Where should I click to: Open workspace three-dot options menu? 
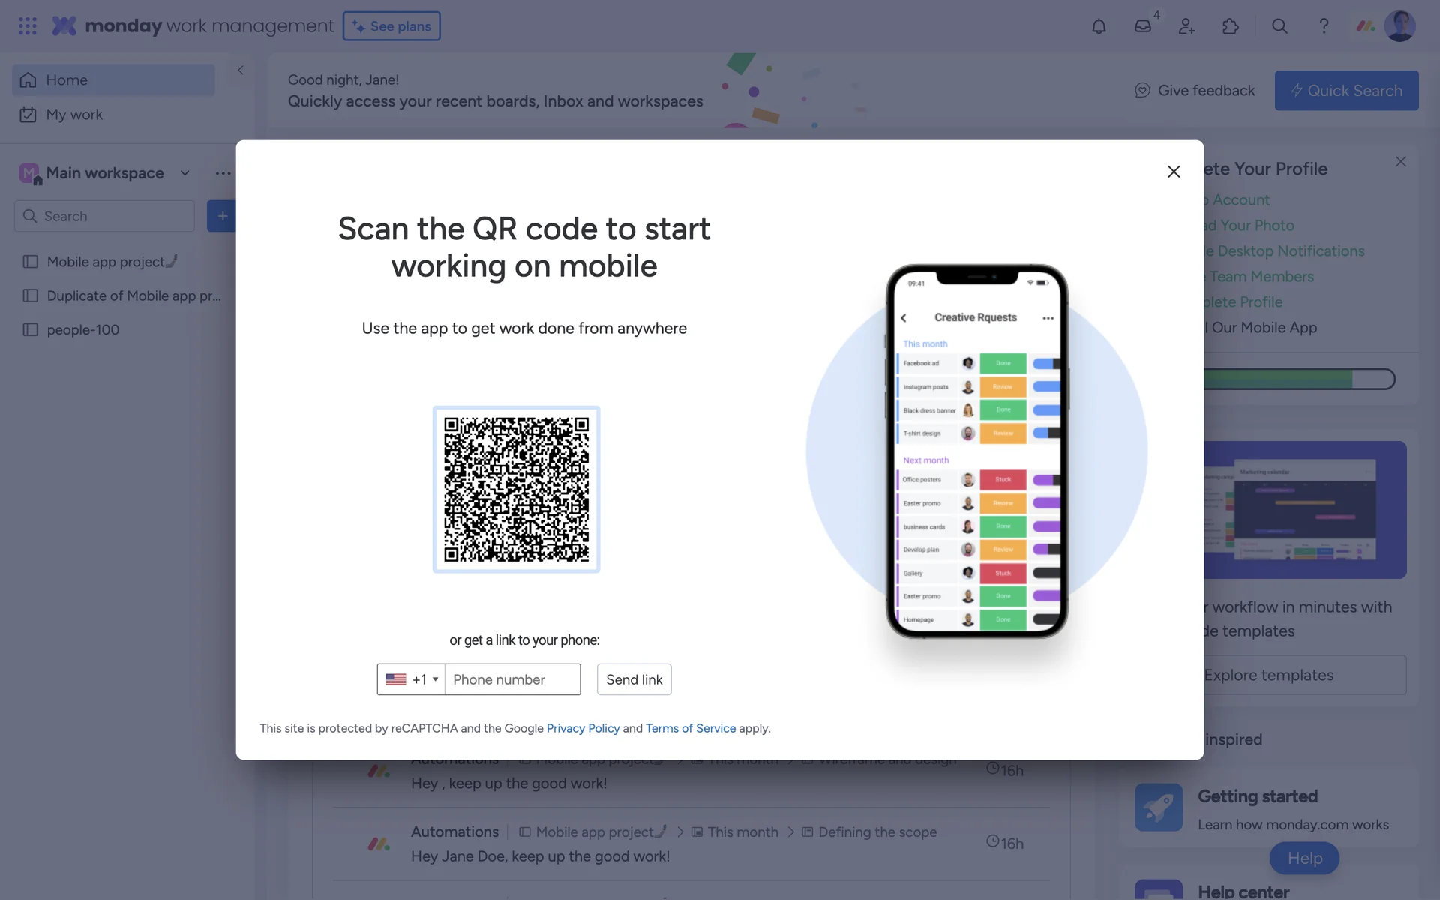(223, 173)
